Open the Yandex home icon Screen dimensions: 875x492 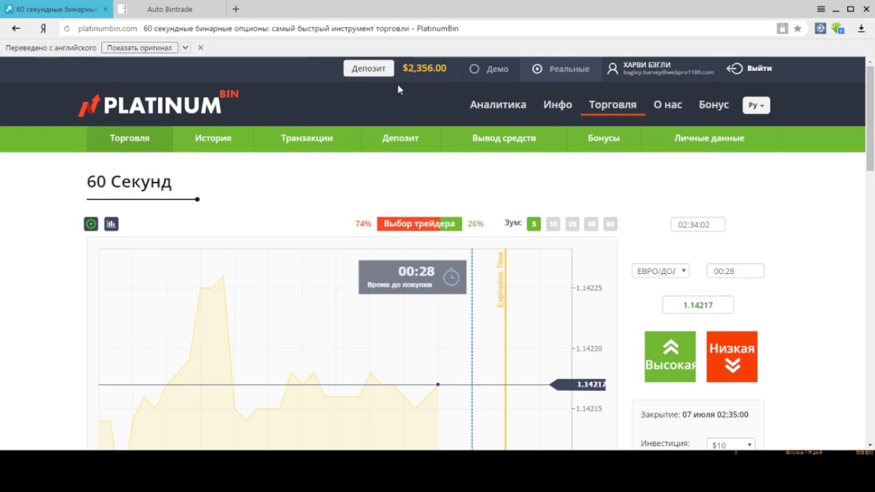[43, 29]
